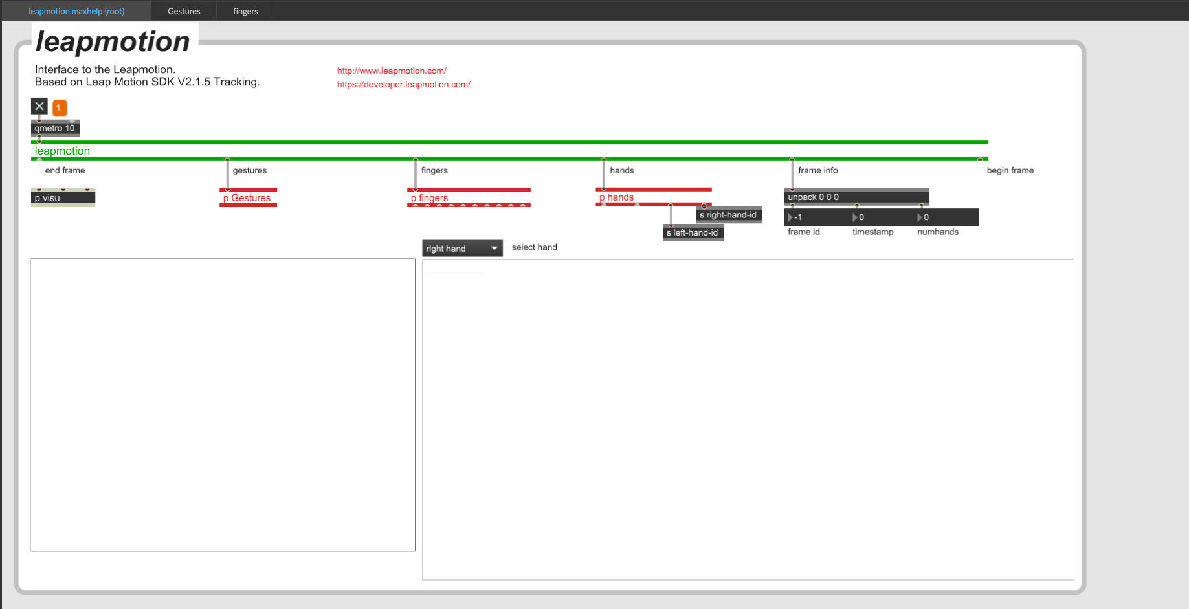The height and width of the screenshot is (609, 1189).
Task: Click the empty visualization display on left
Action: (x=223, y=404)
